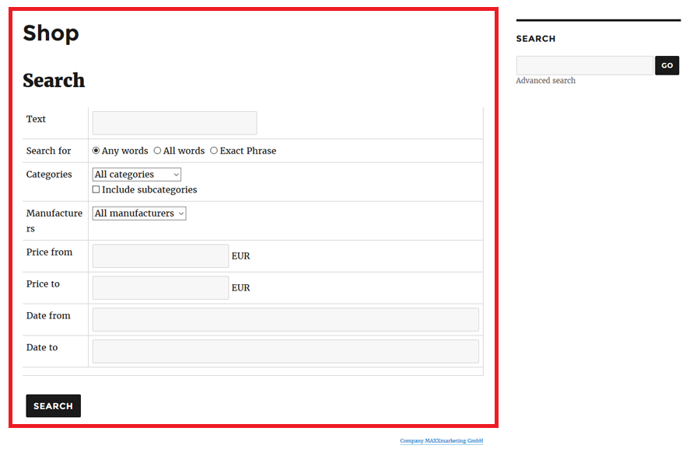
Task: Click the sidebar SEARCH widget title
Action: [536, 39]
